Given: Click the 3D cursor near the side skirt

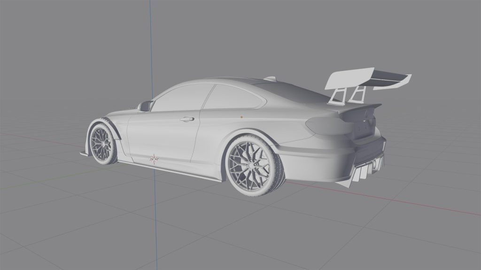Looking at the screenshot, I should click(154, 160).
